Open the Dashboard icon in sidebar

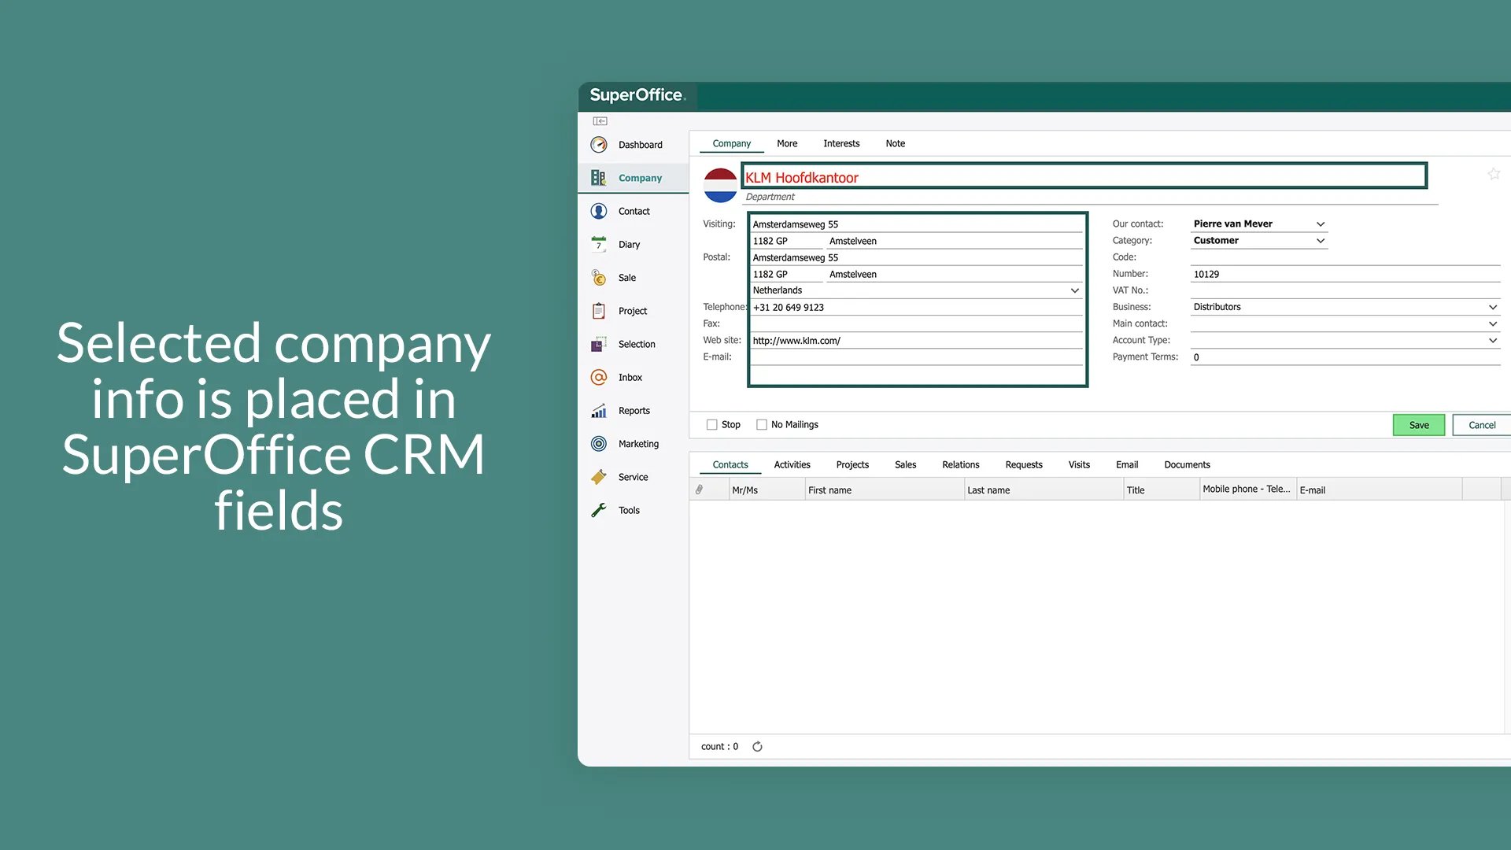[x=599, y=145]
